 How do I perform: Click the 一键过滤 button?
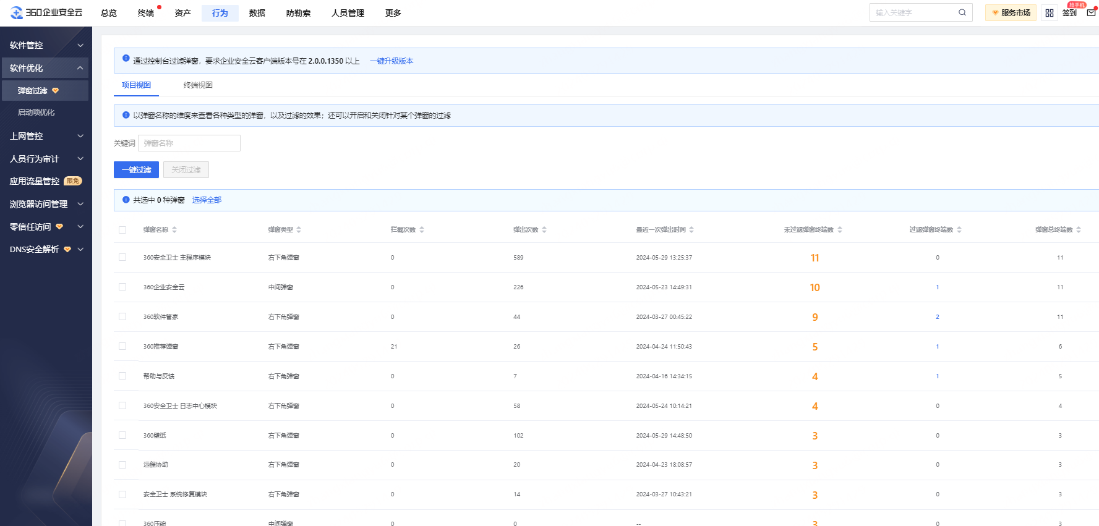136,170
